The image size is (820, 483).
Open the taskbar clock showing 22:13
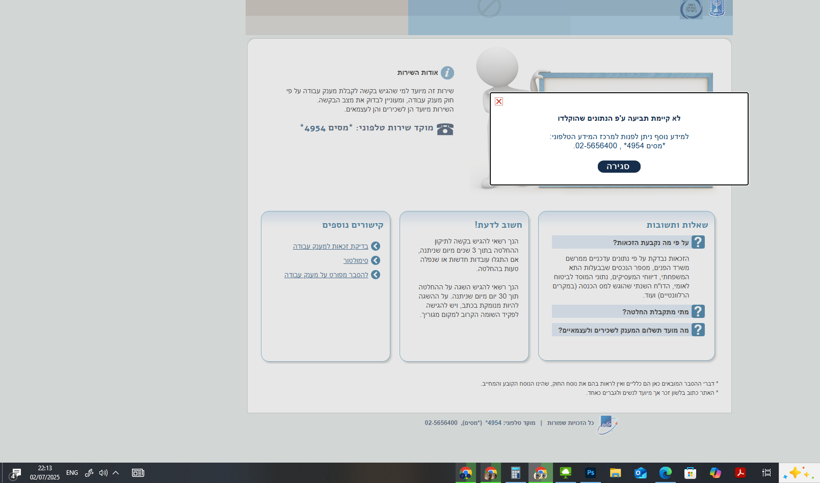[45, 473]
